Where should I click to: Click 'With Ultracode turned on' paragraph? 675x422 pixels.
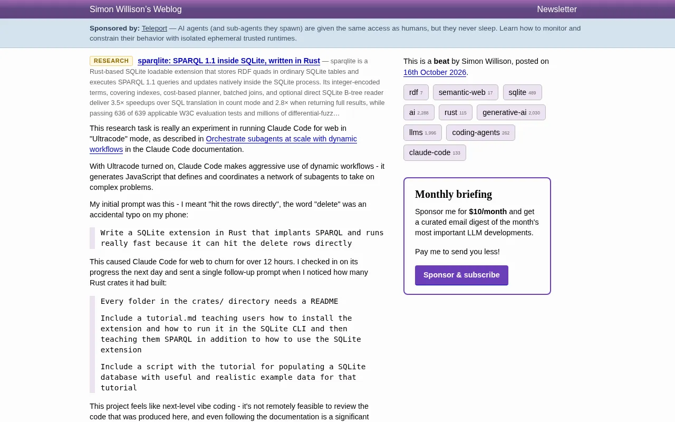coord(237,177)
